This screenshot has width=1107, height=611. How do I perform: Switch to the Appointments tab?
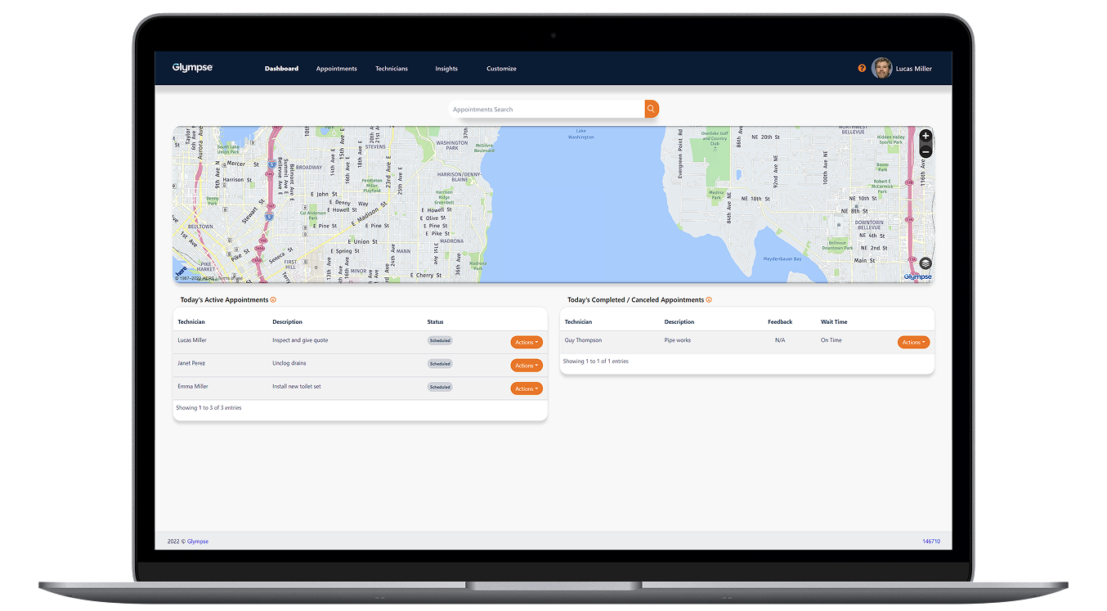point(337,69)
